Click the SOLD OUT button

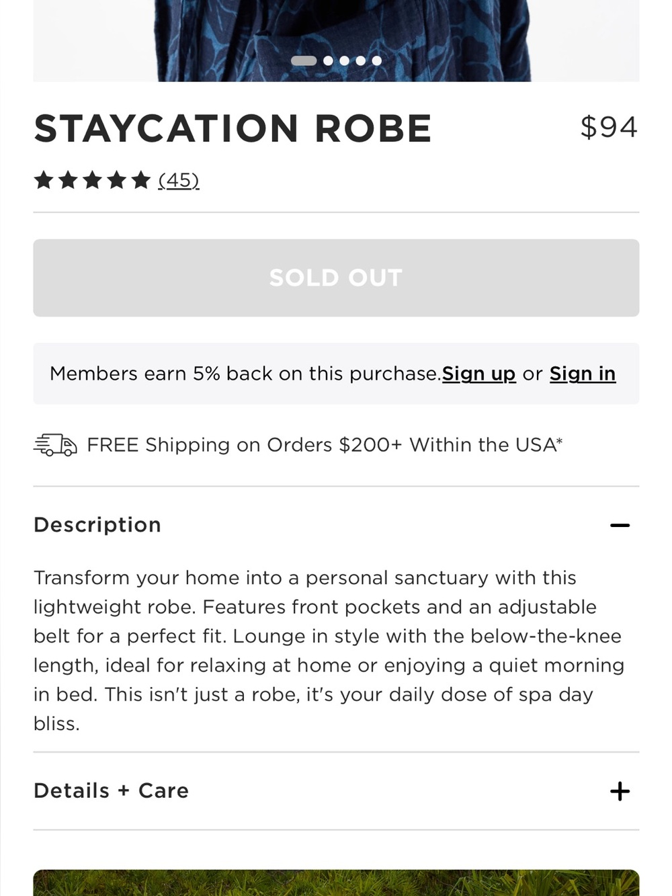[336, 278]
